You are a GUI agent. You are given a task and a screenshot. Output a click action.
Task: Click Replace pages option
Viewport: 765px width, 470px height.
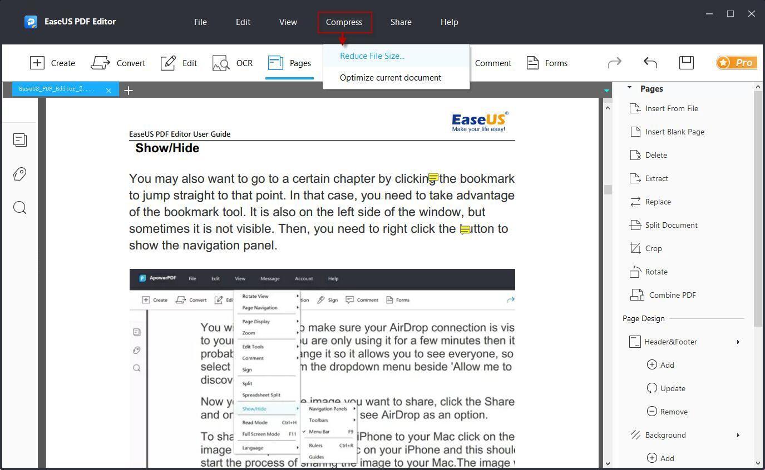pyautogui.click(x=650, y=202)
